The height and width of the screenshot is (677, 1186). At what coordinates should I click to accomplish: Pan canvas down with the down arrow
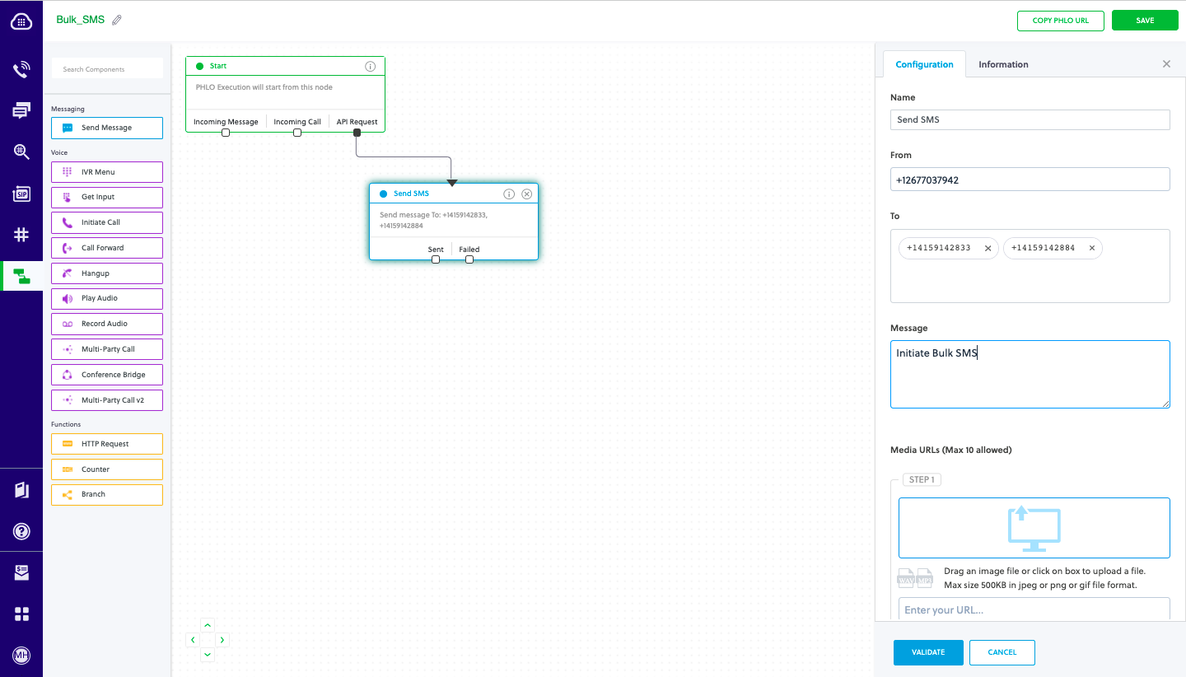coord(208,655)
